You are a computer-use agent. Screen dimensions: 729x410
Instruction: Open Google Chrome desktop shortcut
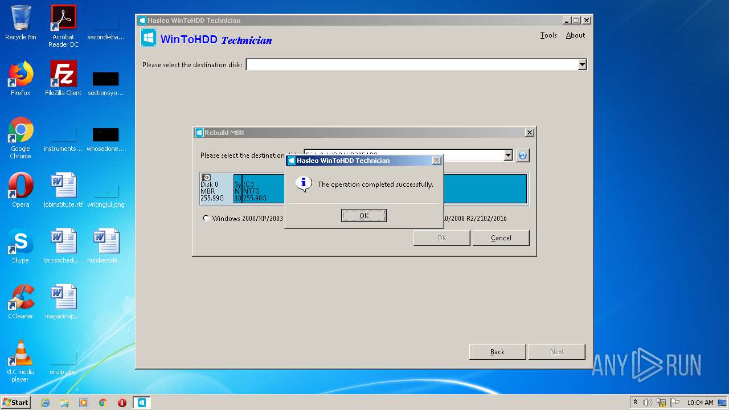click(21, 138)
